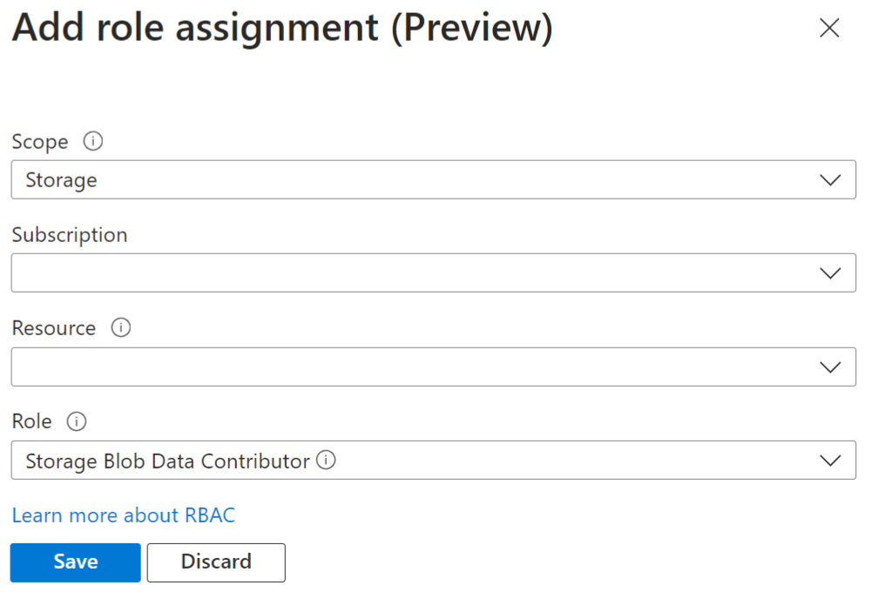Viewport: 879px width, 599px height.
Task: Click the Scope field label
Action: (40, 141)
